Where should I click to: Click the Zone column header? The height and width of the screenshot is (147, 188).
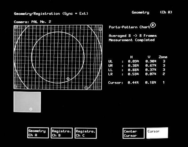coord(163,57)
